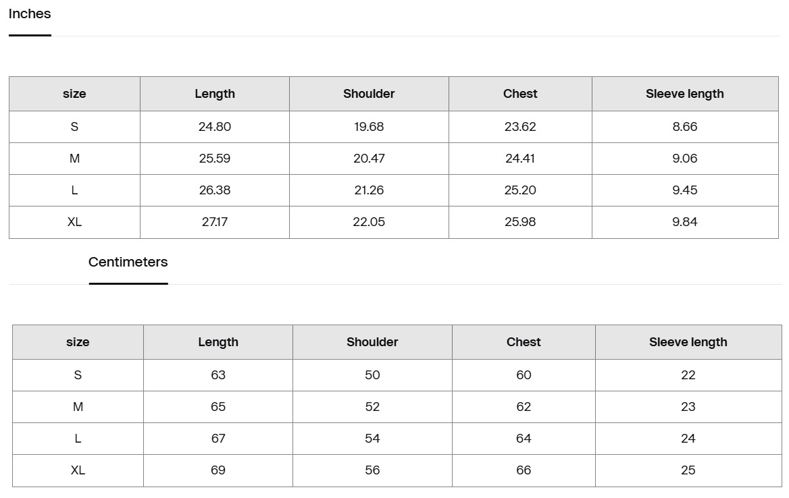Select the Sleeve length header in the centimeters table
Viewport: 789px width, 498px height.
pos(688,342)
